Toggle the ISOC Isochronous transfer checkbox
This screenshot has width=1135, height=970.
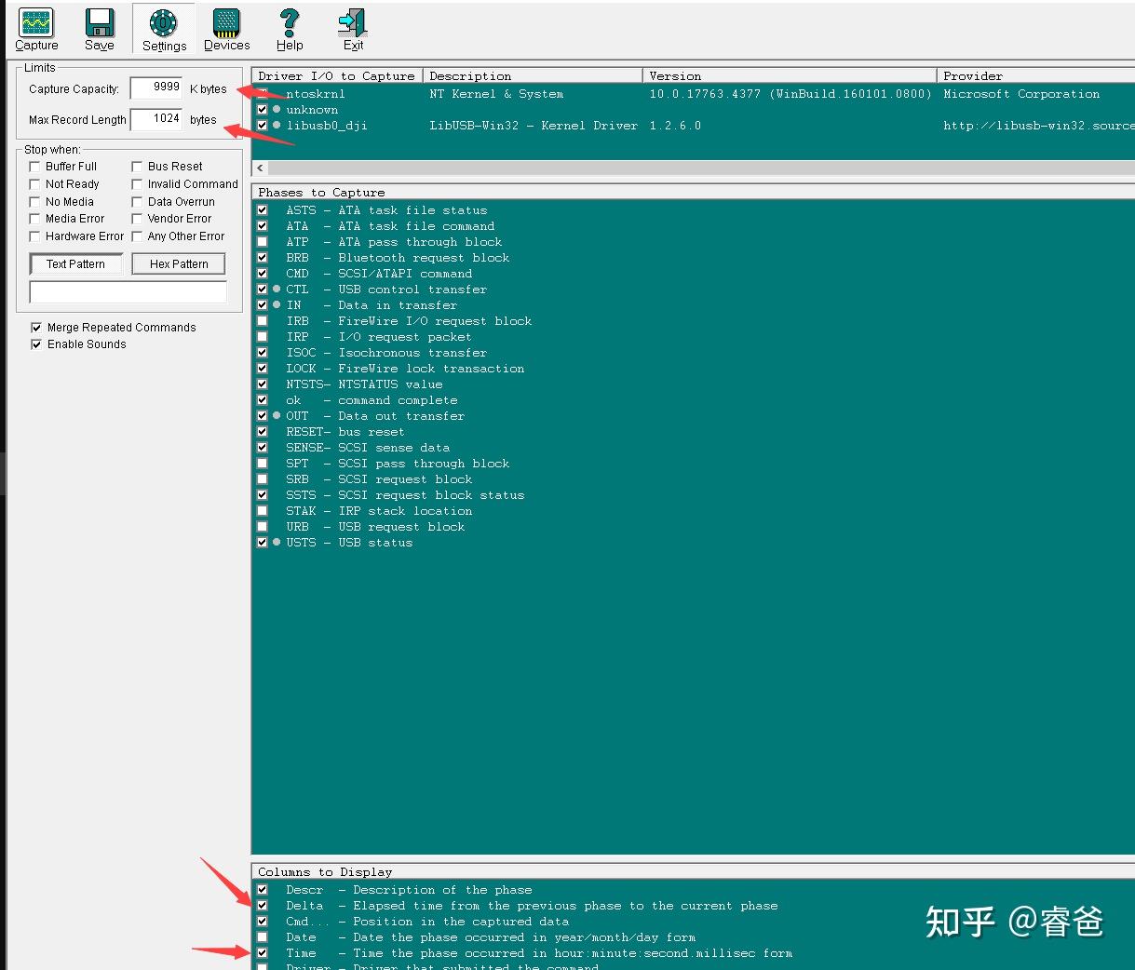(x=263, y=353)
